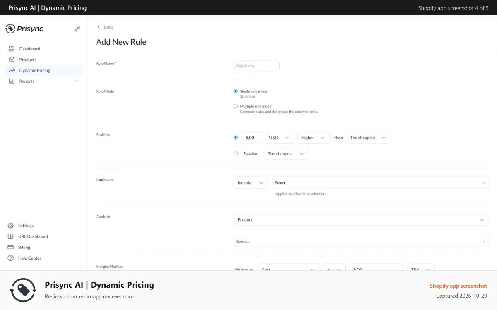This screenshot has width=497, height=310.
Task: Click the 'Add New Rule' heading
Action: click(121, 42)
